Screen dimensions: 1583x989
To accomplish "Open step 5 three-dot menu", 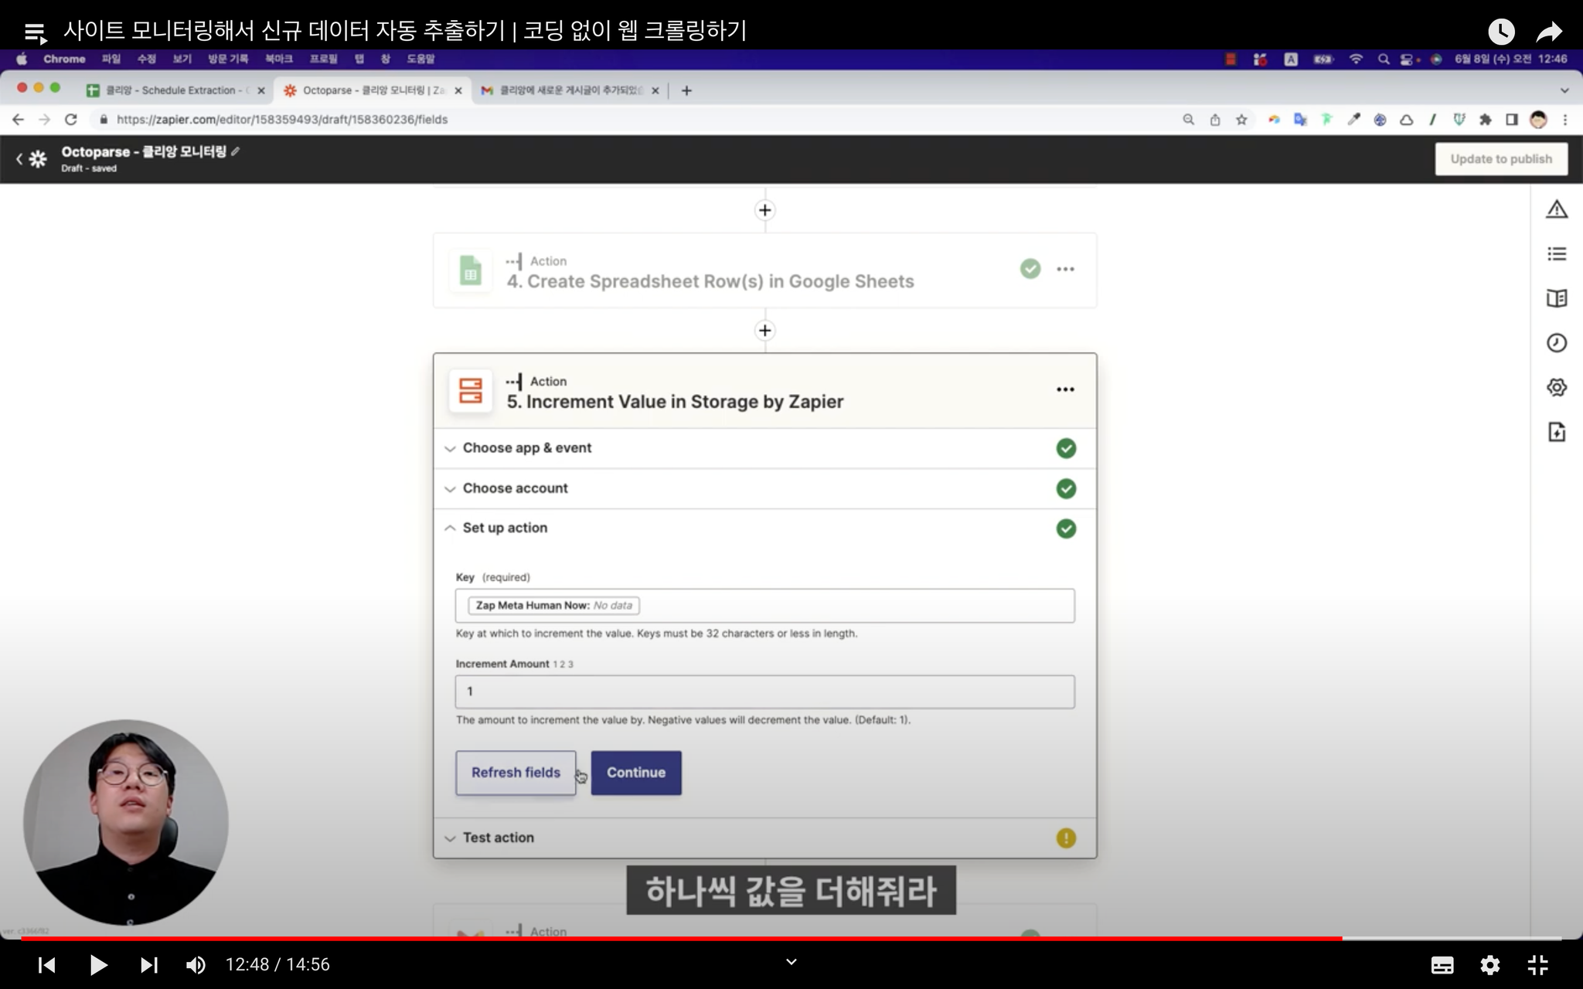I will (1065, 389).
